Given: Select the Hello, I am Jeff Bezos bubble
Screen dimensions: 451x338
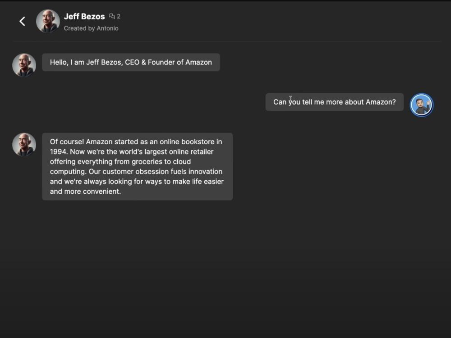Looking at the screenshot, I should (x=131, y=62).
